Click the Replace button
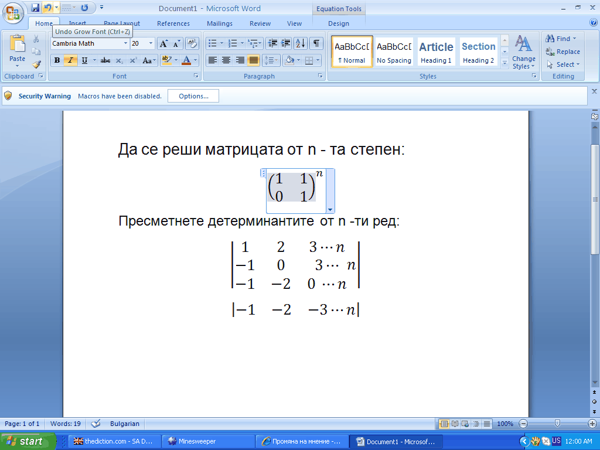Image resolution: width=600 pixels, height=450 pixels. [x=563, y=52]
